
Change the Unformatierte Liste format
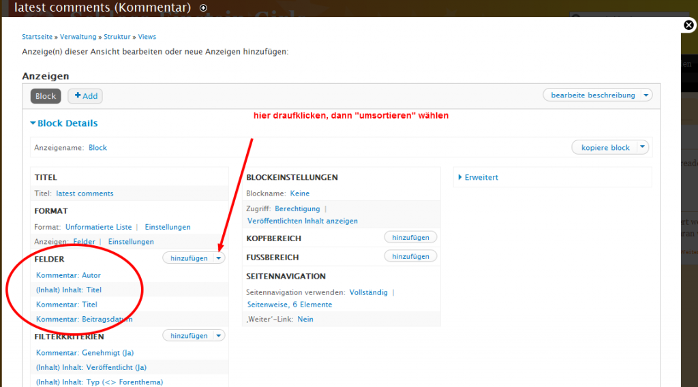click(99, 227)
